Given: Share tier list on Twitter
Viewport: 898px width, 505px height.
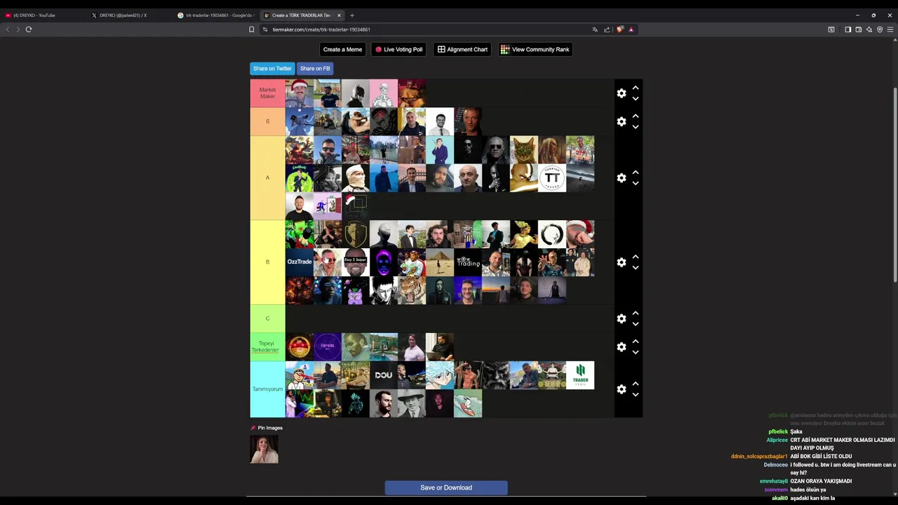Looking at the screenshot, I should pyautogui.click(x=272, y=69).
